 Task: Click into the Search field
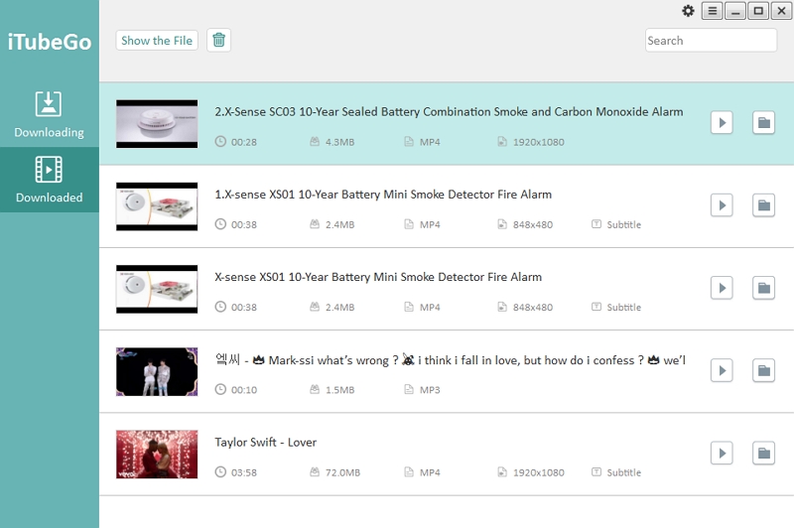tap(711, 40)
